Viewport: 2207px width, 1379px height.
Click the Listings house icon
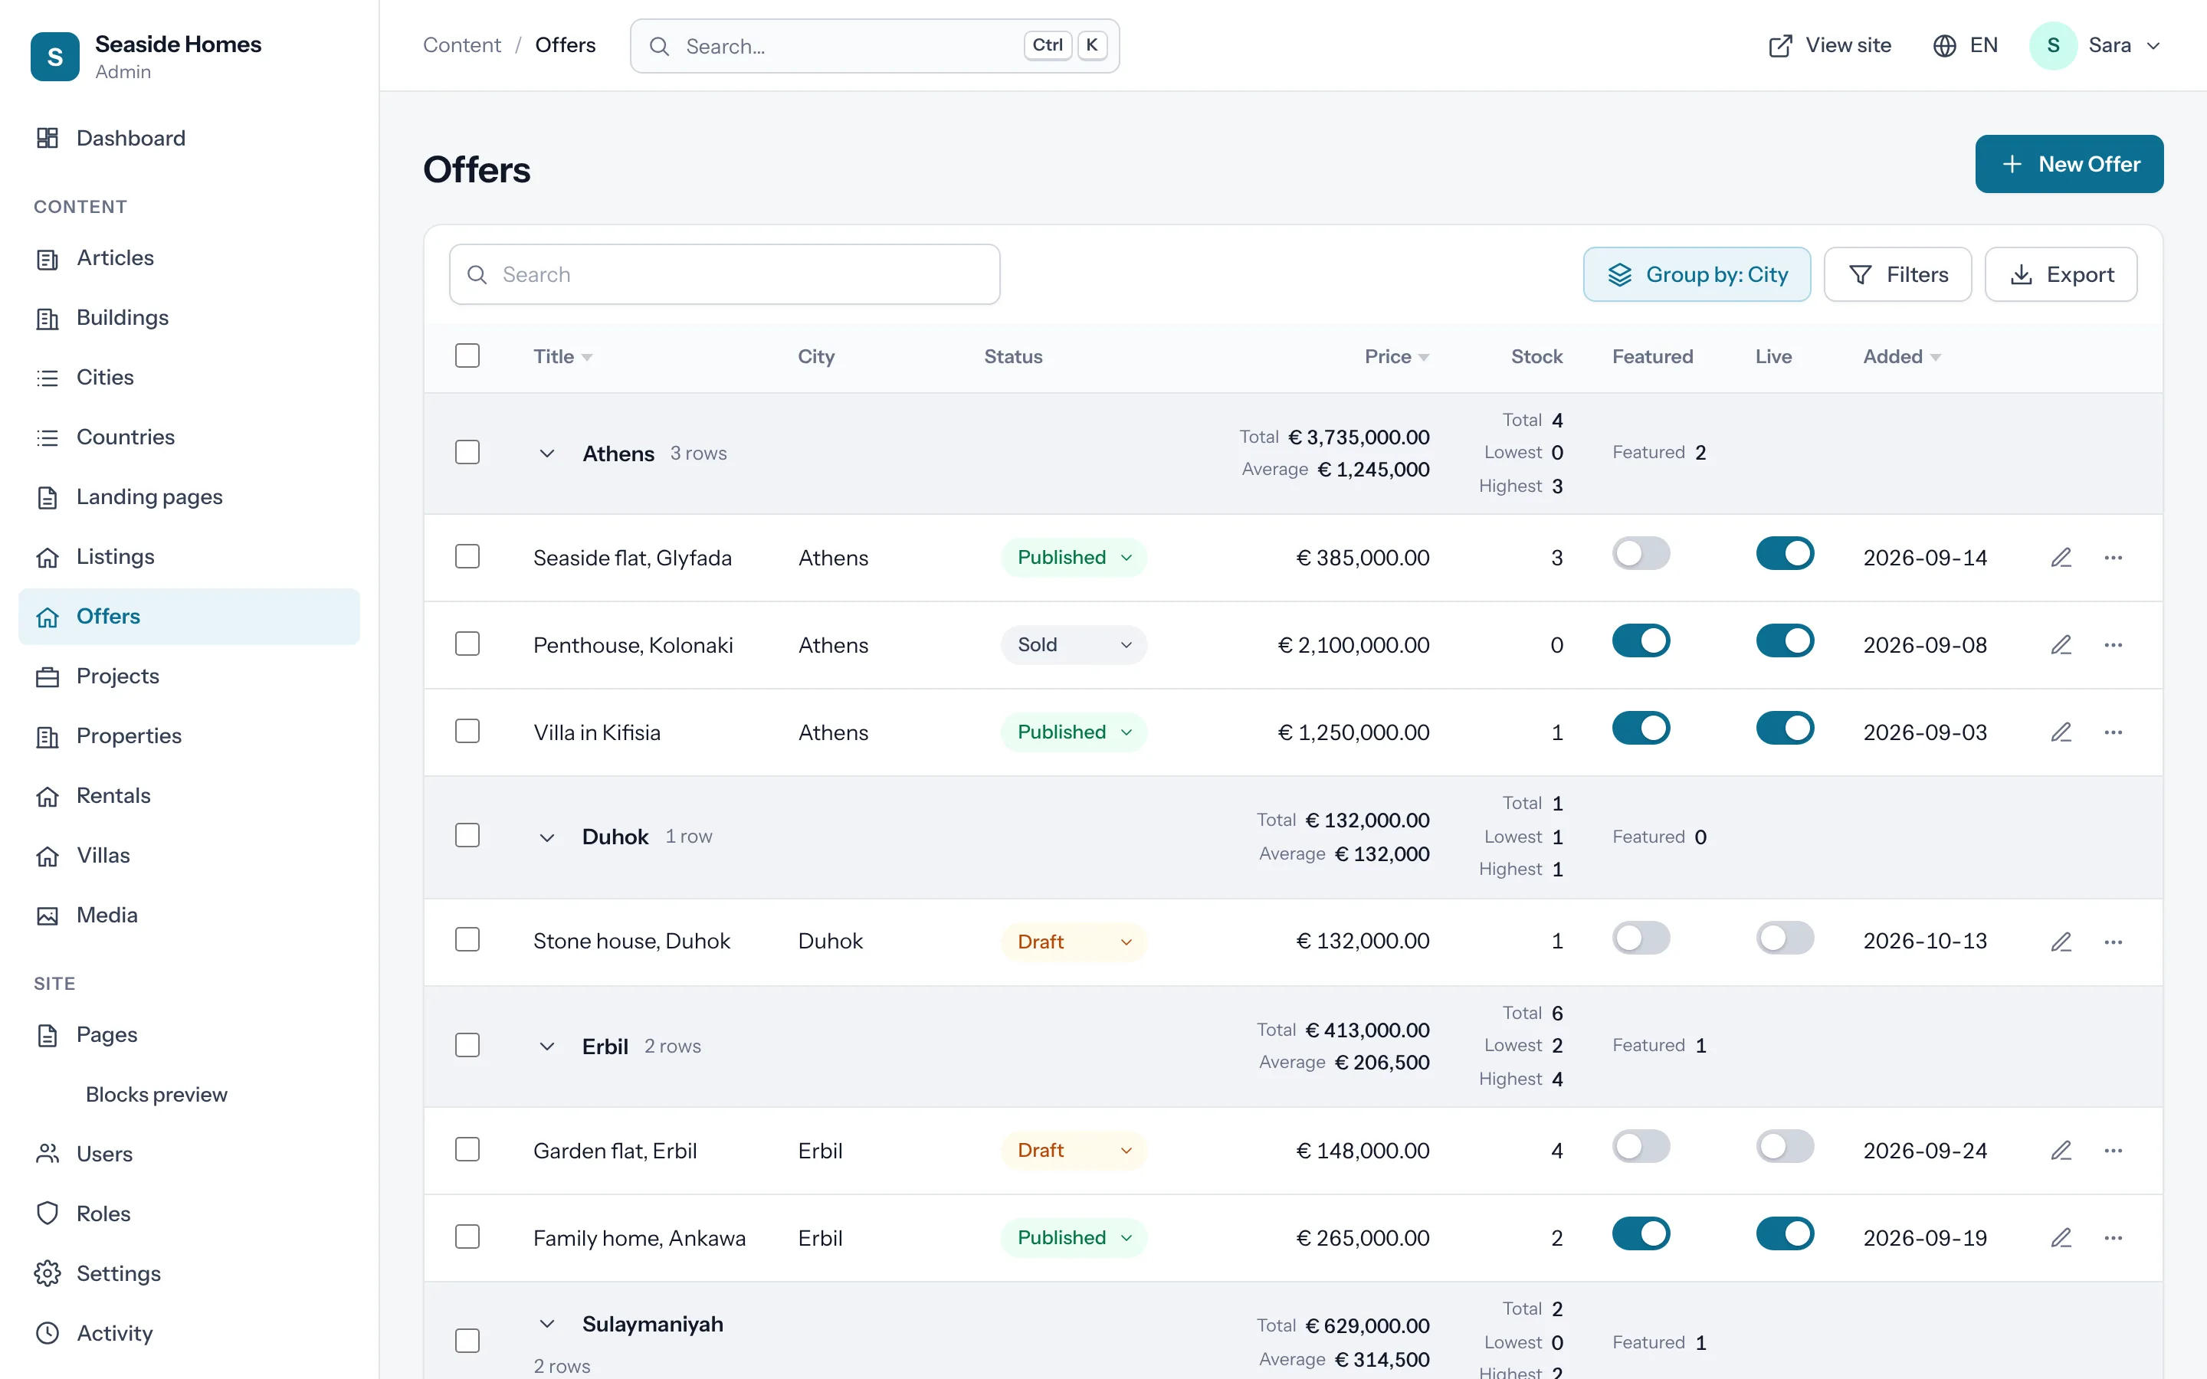tap(48, 557)
